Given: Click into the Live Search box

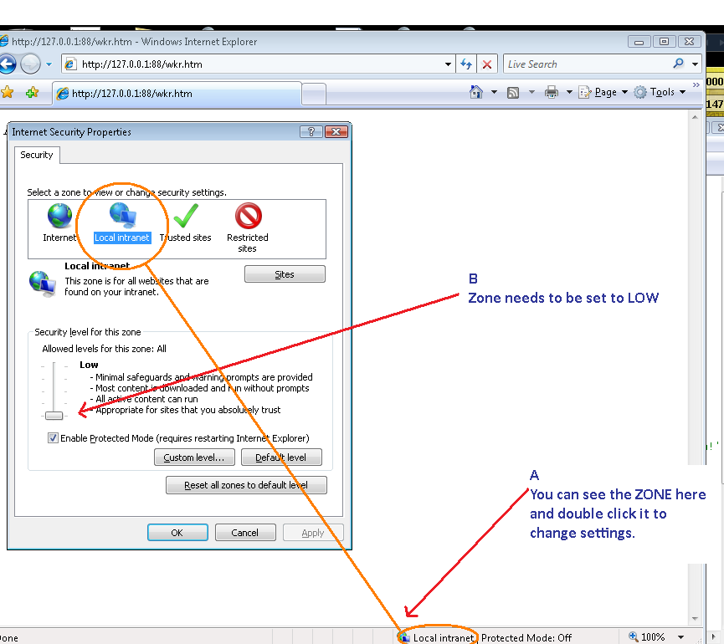Looking at the screenshot, I should pyautogui.click(x=586, y=64).
